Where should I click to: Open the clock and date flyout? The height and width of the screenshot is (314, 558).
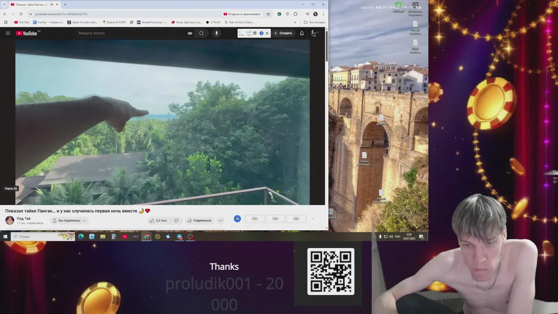(x=409, y=236)
